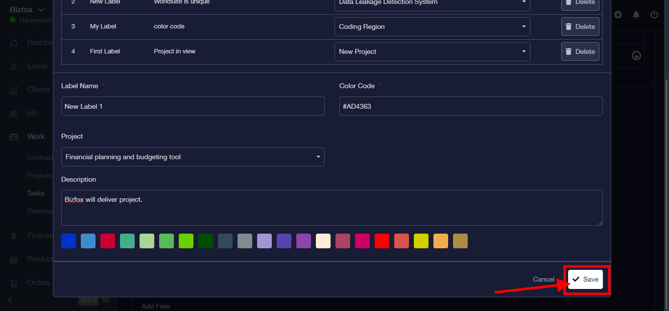Cancel the label creation dialog
This screenshot has height=311, width=669.
(x=543, y=279)
